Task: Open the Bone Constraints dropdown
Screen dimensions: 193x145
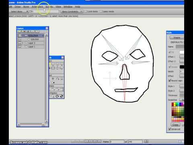Action: (72, 11)
